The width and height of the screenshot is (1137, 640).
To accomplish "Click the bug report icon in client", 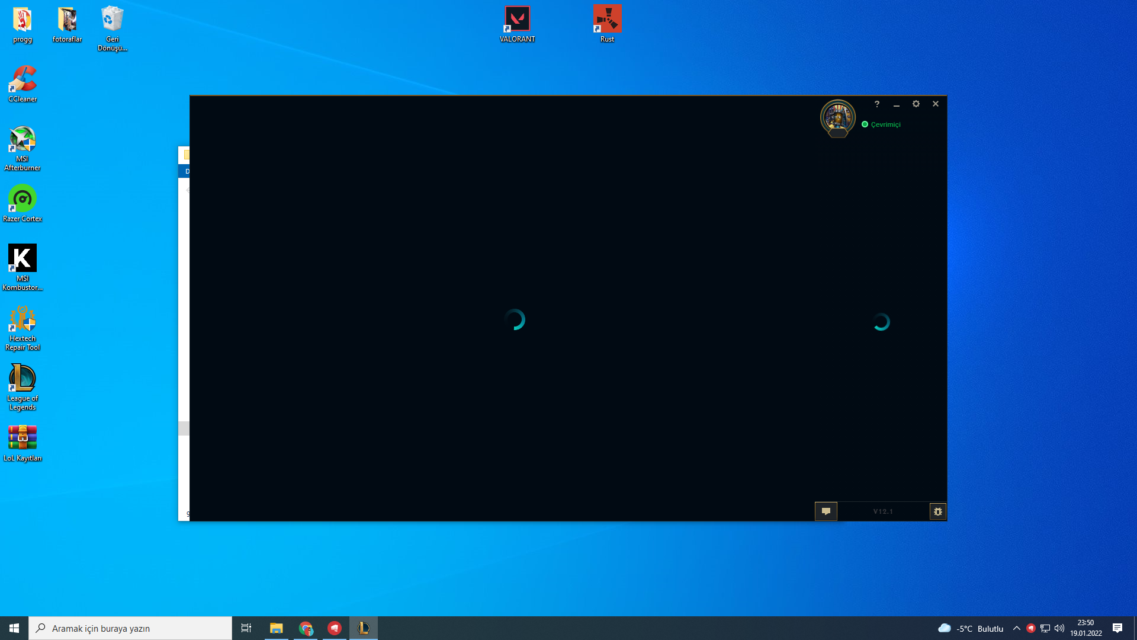I will pyautogui.click(x=937, y=511).
